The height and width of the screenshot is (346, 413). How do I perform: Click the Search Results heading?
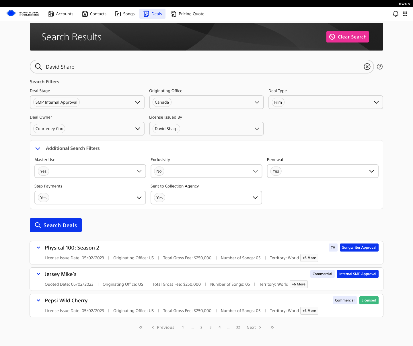pyautogui.click(x=71, y=37)
